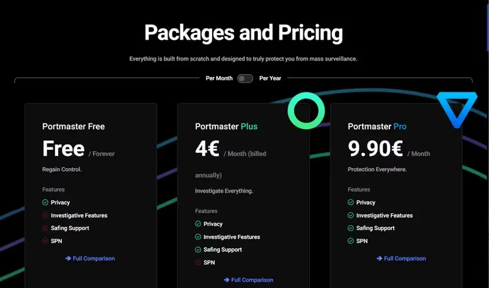Click the Portmaster Plus plan title
This screenshot has width=489, height=288.
(226, 127)
